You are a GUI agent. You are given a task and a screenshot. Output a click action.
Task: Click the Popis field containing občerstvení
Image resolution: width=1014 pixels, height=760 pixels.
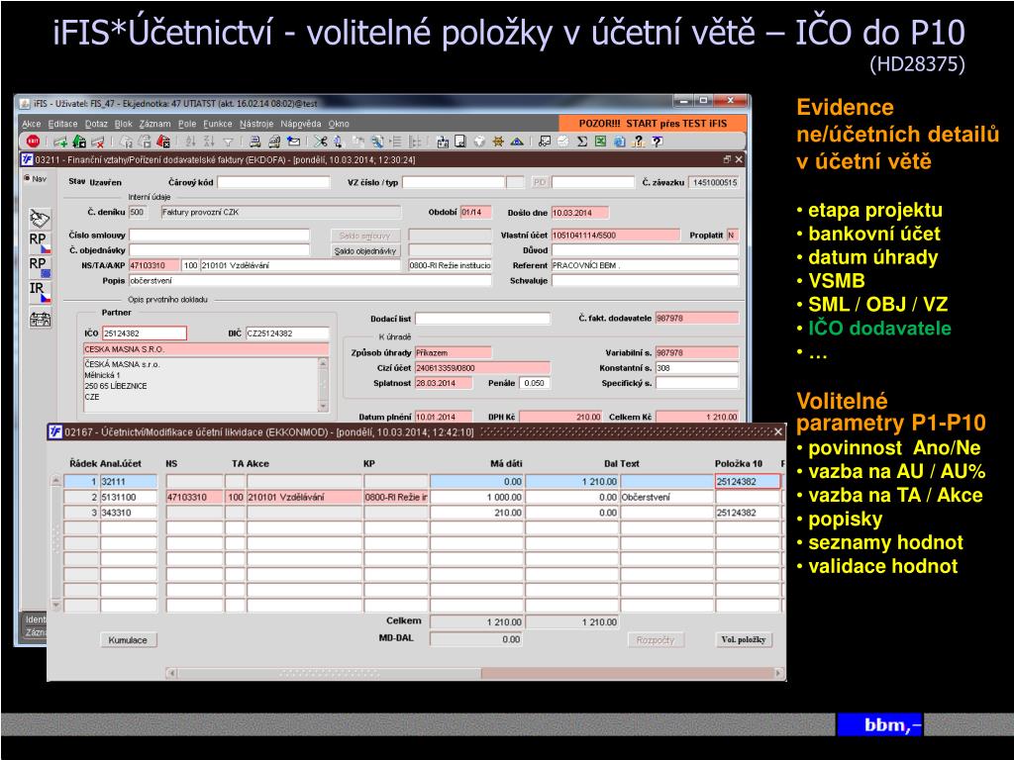[x=310, y=280]
